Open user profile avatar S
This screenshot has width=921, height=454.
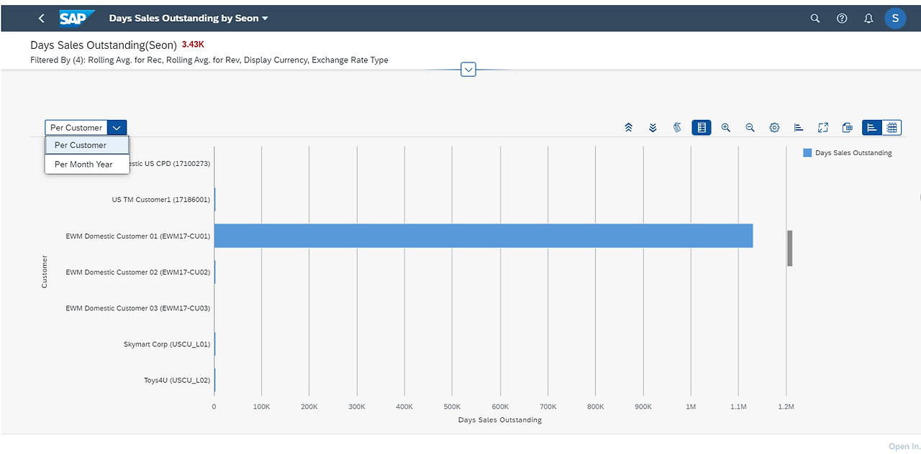coord(895,19)
